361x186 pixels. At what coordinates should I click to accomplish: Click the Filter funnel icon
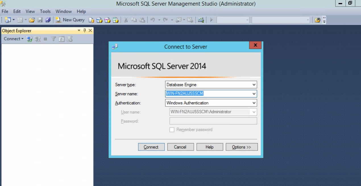click(x=53, y=39)
